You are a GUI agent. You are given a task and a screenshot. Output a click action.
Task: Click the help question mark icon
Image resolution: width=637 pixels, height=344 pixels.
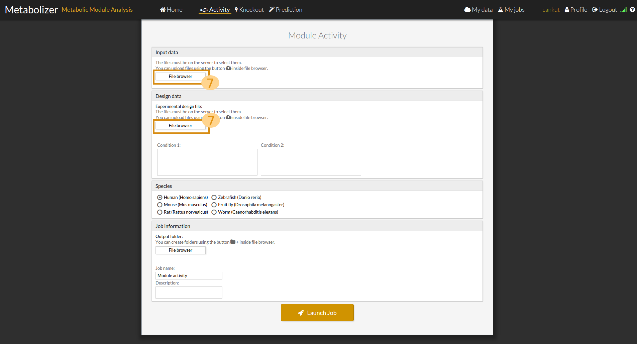tap(632, 10)
